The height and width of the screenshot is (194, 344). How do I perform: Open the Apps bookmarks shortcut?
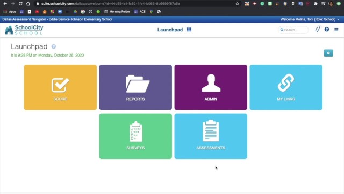pos(10,12)
